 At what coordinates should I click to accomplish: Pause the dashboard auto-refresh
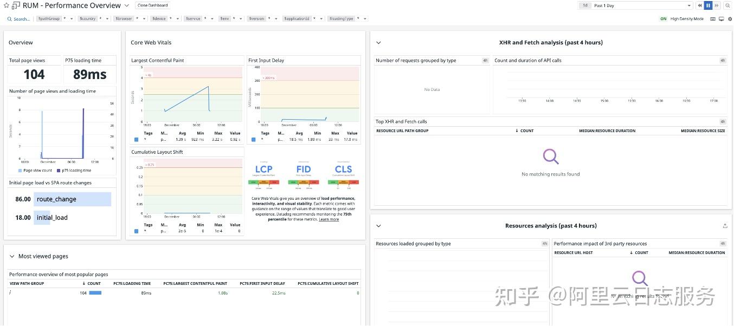coord(708,5)
